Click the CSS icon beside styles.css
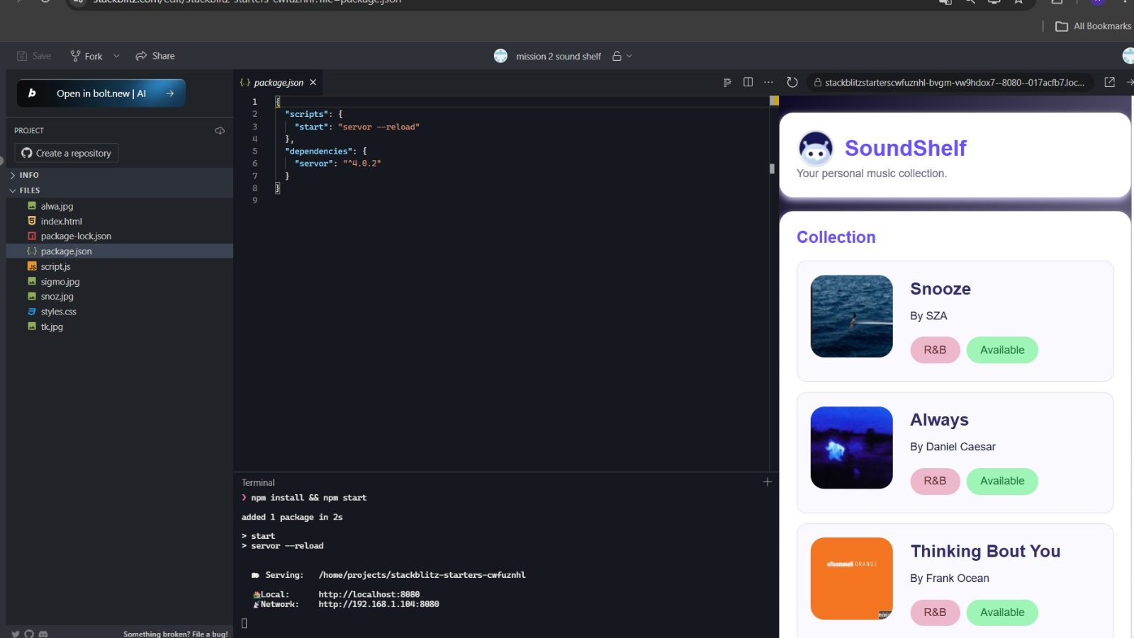The image size is (1134, 638). (x=32, y=312)
